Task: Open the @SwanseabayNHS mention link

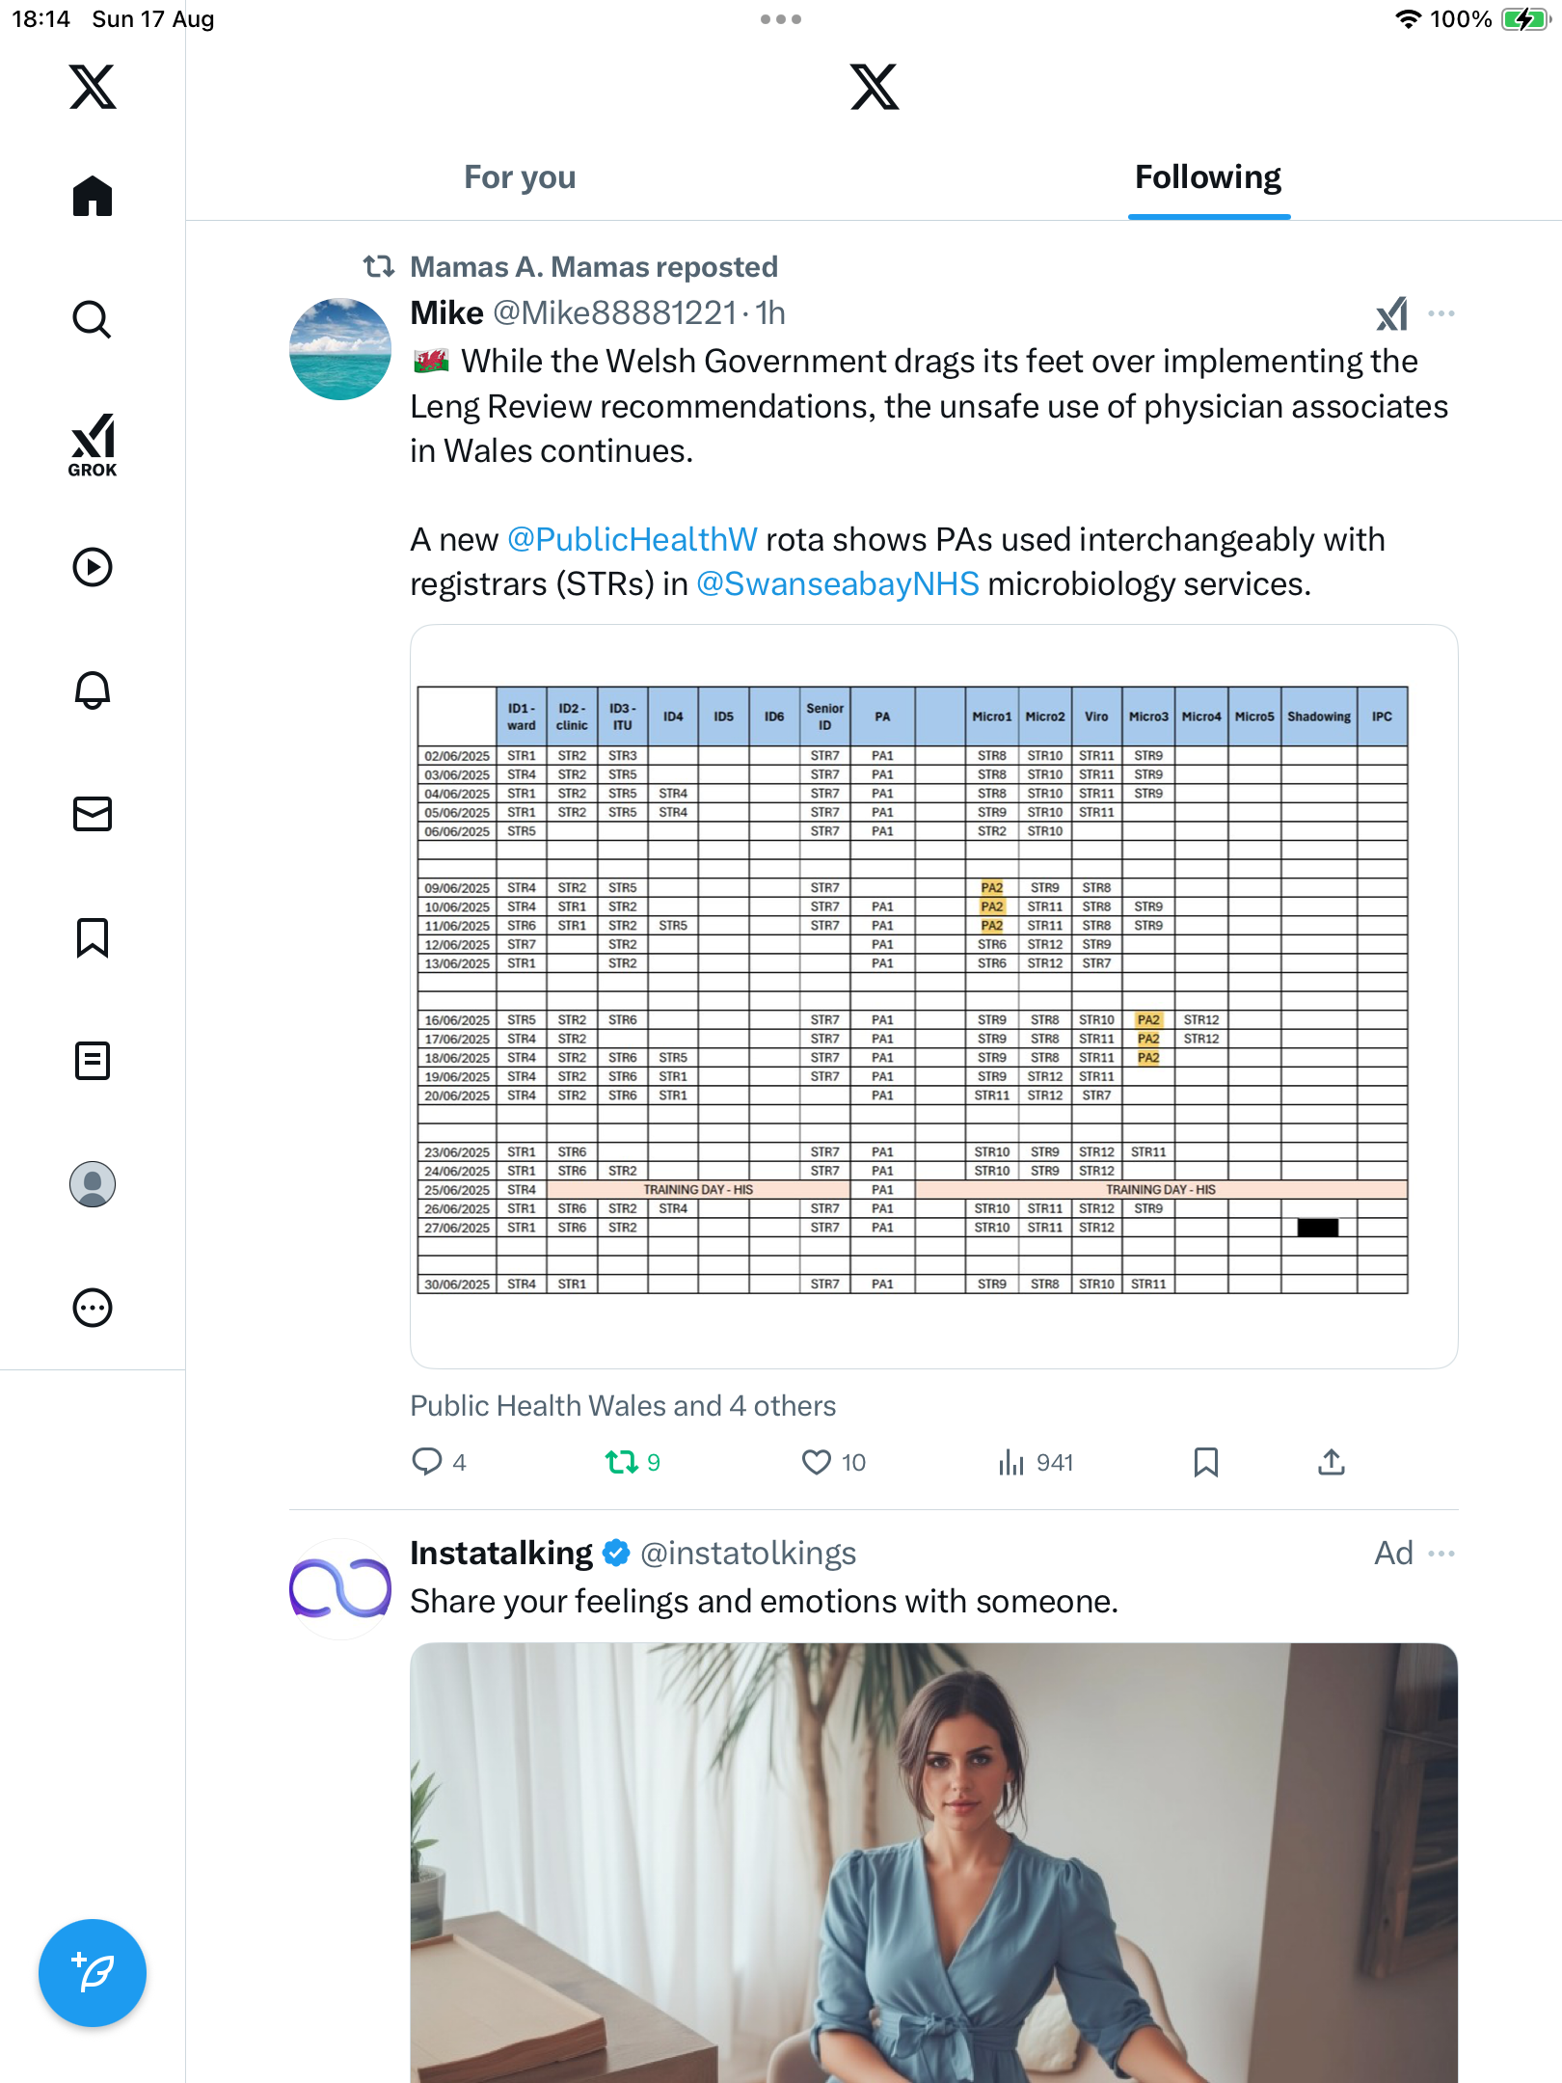Action: point(837,583)
